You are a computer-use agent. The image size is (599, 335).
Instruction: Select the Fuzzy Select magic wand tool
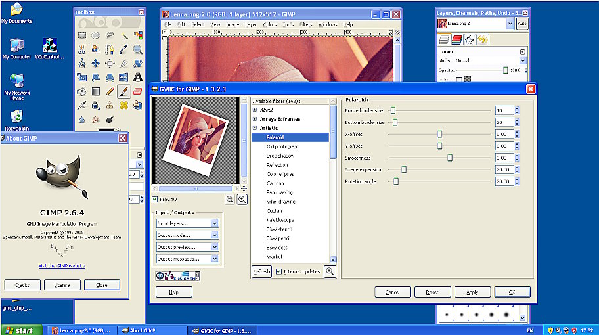click(x=123, y=35)
